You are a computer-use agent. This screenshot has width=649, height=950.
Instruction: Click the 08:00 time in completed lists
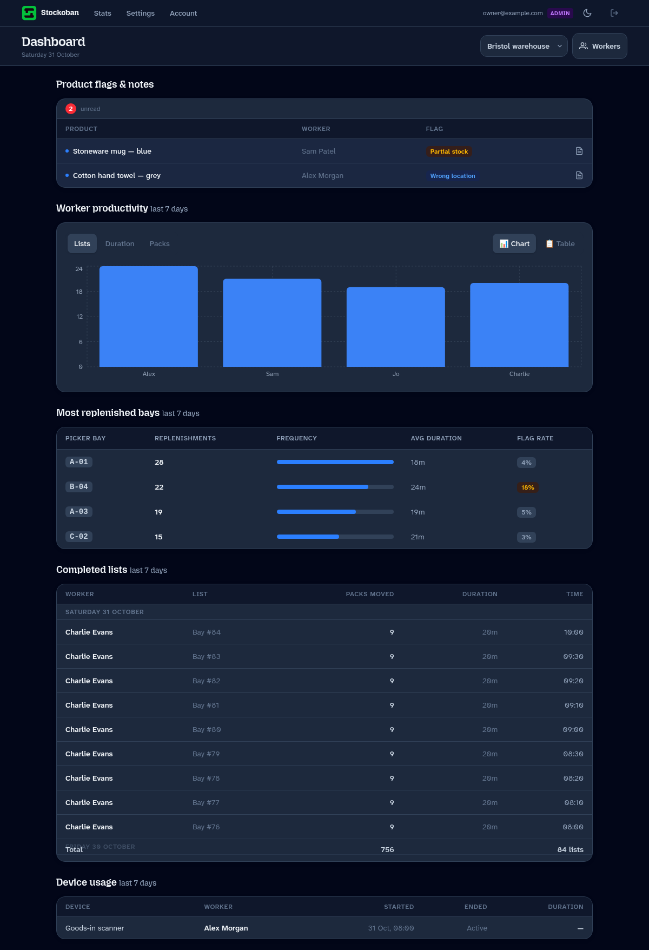[x=573, y=827]
